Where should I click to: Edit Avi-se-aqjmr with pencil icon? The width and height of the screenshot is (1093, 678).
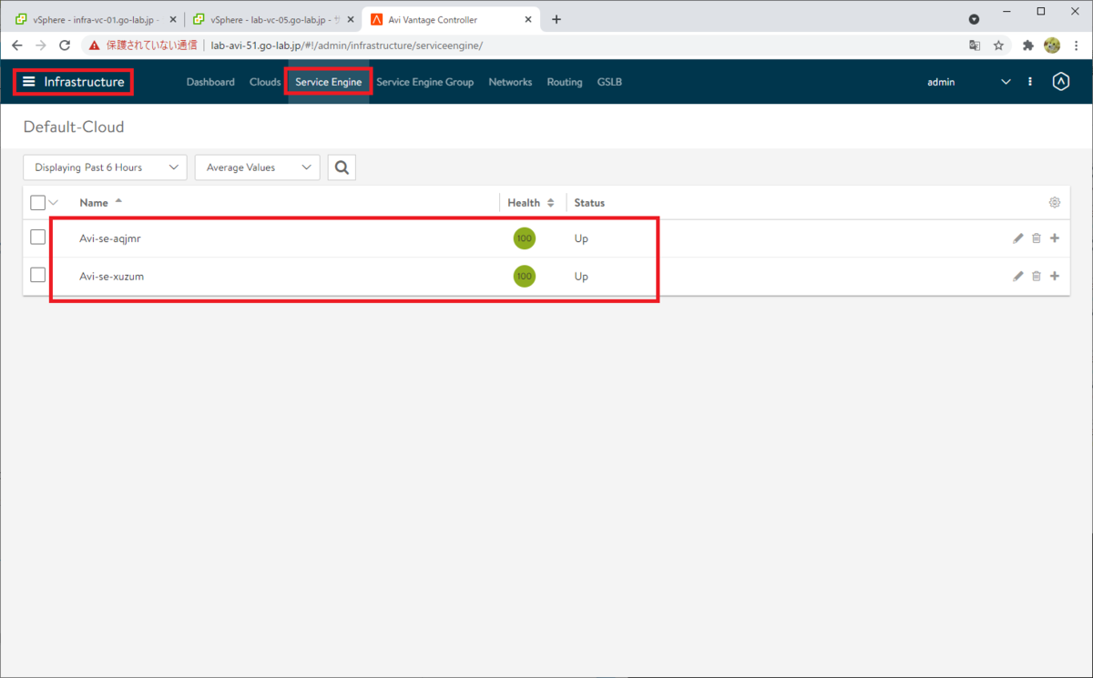click(1018, 238)
